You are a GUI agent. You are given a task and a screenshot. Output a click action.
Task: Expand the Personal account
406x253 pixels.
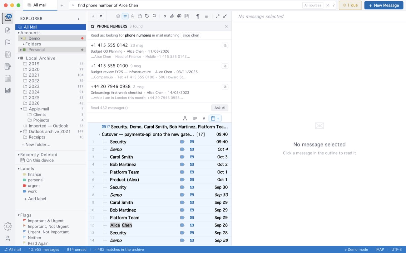pyautogui.click(x=21, y=50)
